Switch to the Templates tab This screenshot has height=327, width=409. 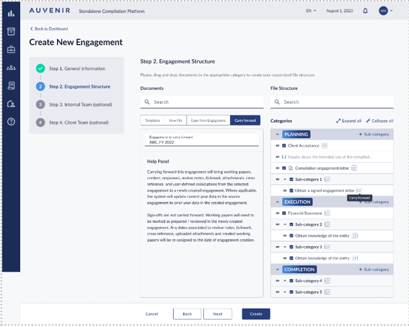(152, 121)
